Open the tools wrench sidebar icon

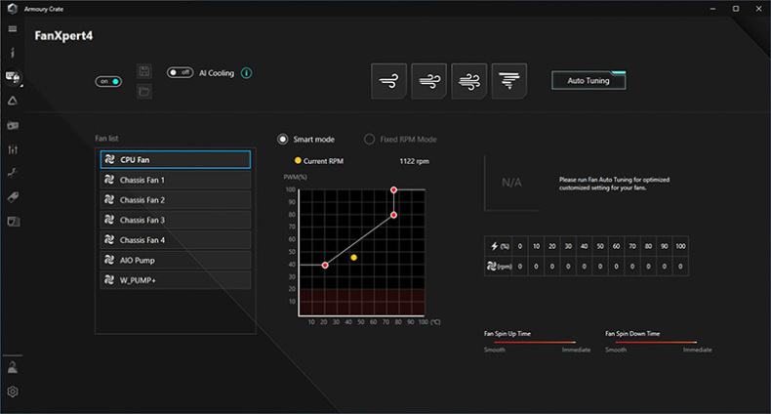coord(13,173)
